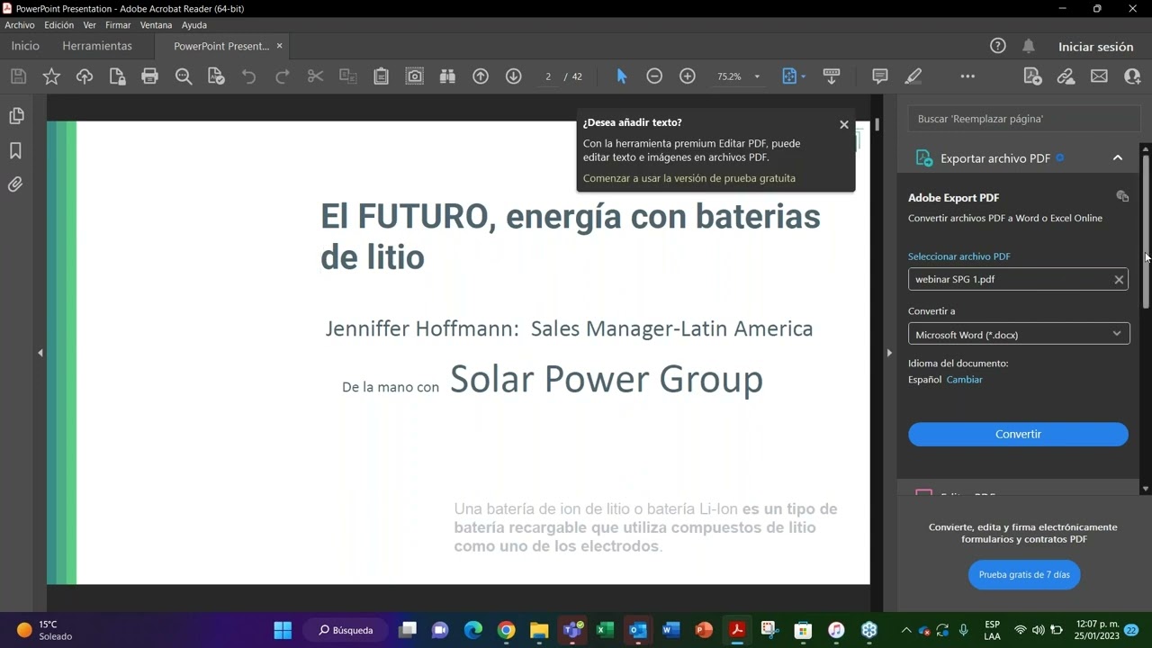Click Prueba gratis de 7 días button
Viewport: 1152px width, 648px height.
pyautogui.click(x=1024, y=574)
